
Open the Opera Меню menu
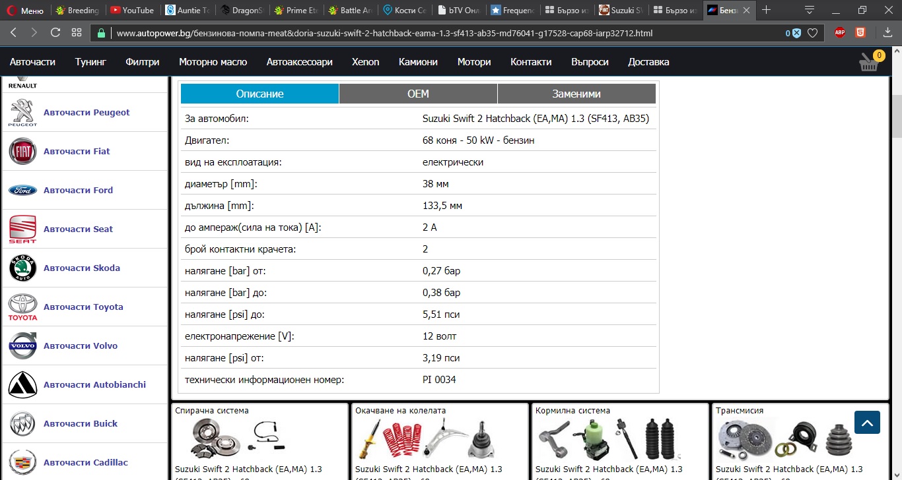coord(24,10)
